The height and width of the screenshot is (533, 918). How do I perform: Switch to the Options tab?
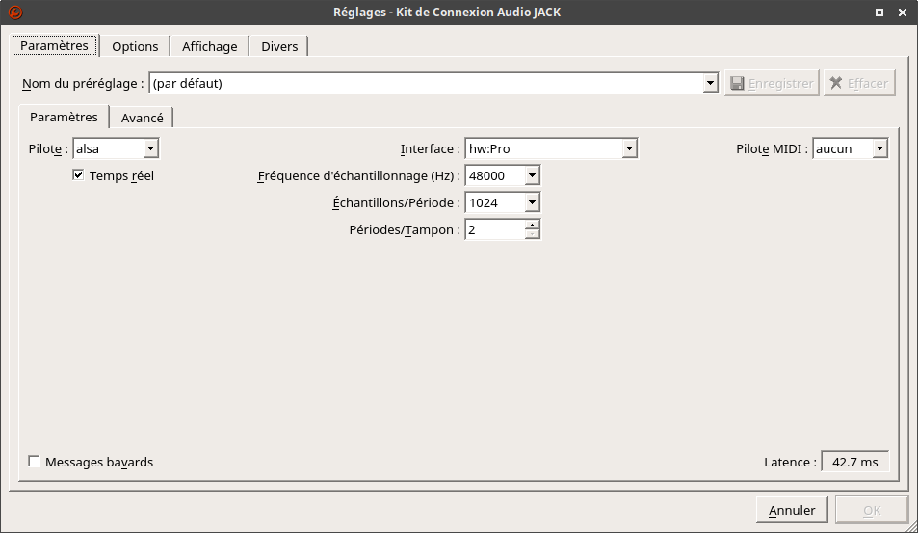pyautogui.click(x=135, y=47)
